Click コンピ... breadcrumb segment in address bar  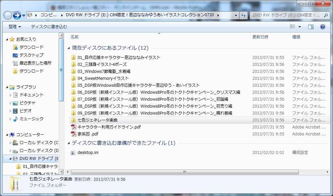tap(49, 15)
